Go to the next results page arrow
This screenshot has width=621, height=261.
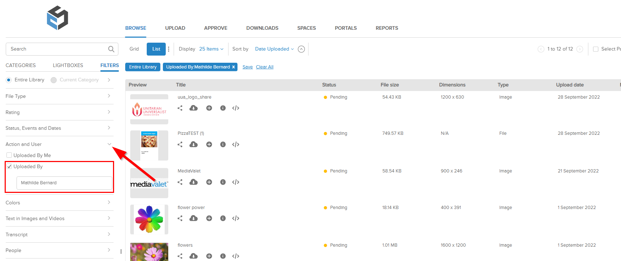(x=580, y=49)
